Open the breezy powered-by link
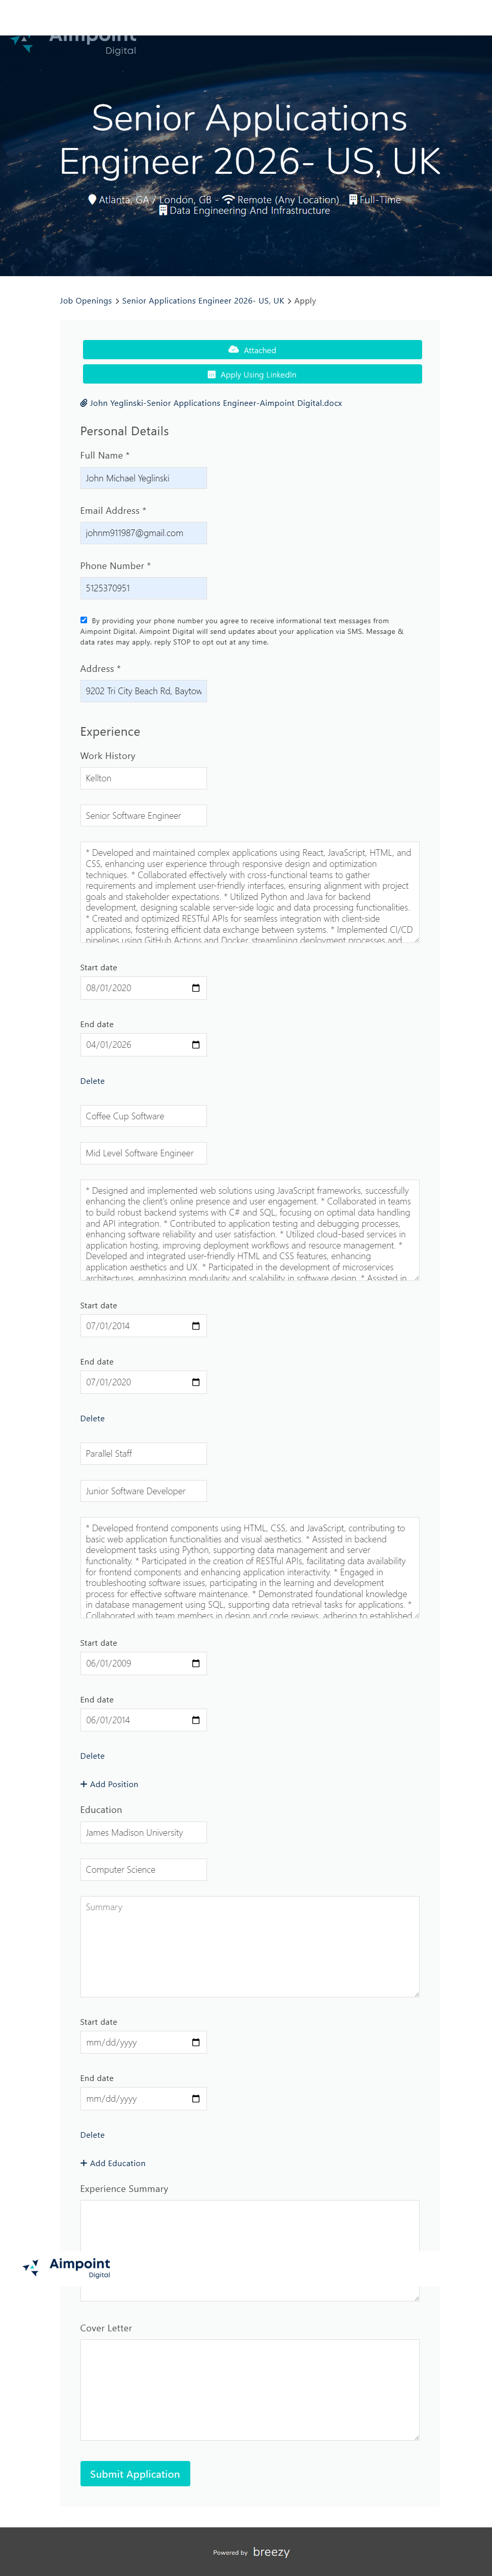Viewport: 492px width, 2576px height. tap(270, 2552)
